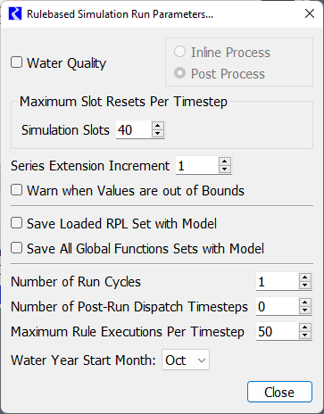Enable the Water Quality checkbox

pos(17,62)
